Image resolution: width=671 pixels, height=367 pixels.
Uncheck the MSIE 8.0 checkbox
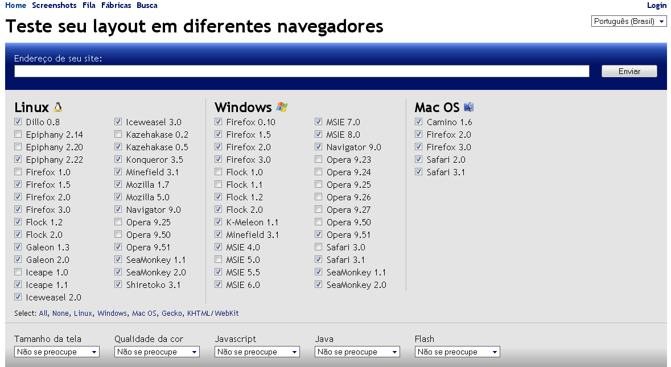coord(318,134)
